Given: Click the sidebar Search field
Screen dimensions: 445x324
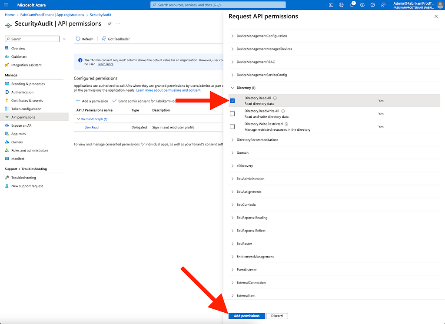Looking at the screenshot, I should tap(32, 39).
